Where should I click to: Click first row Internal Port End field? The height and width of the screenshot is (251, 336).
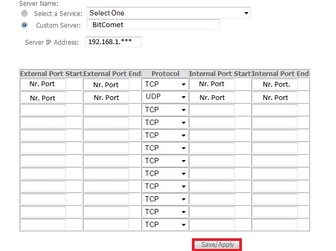[275, 84]
